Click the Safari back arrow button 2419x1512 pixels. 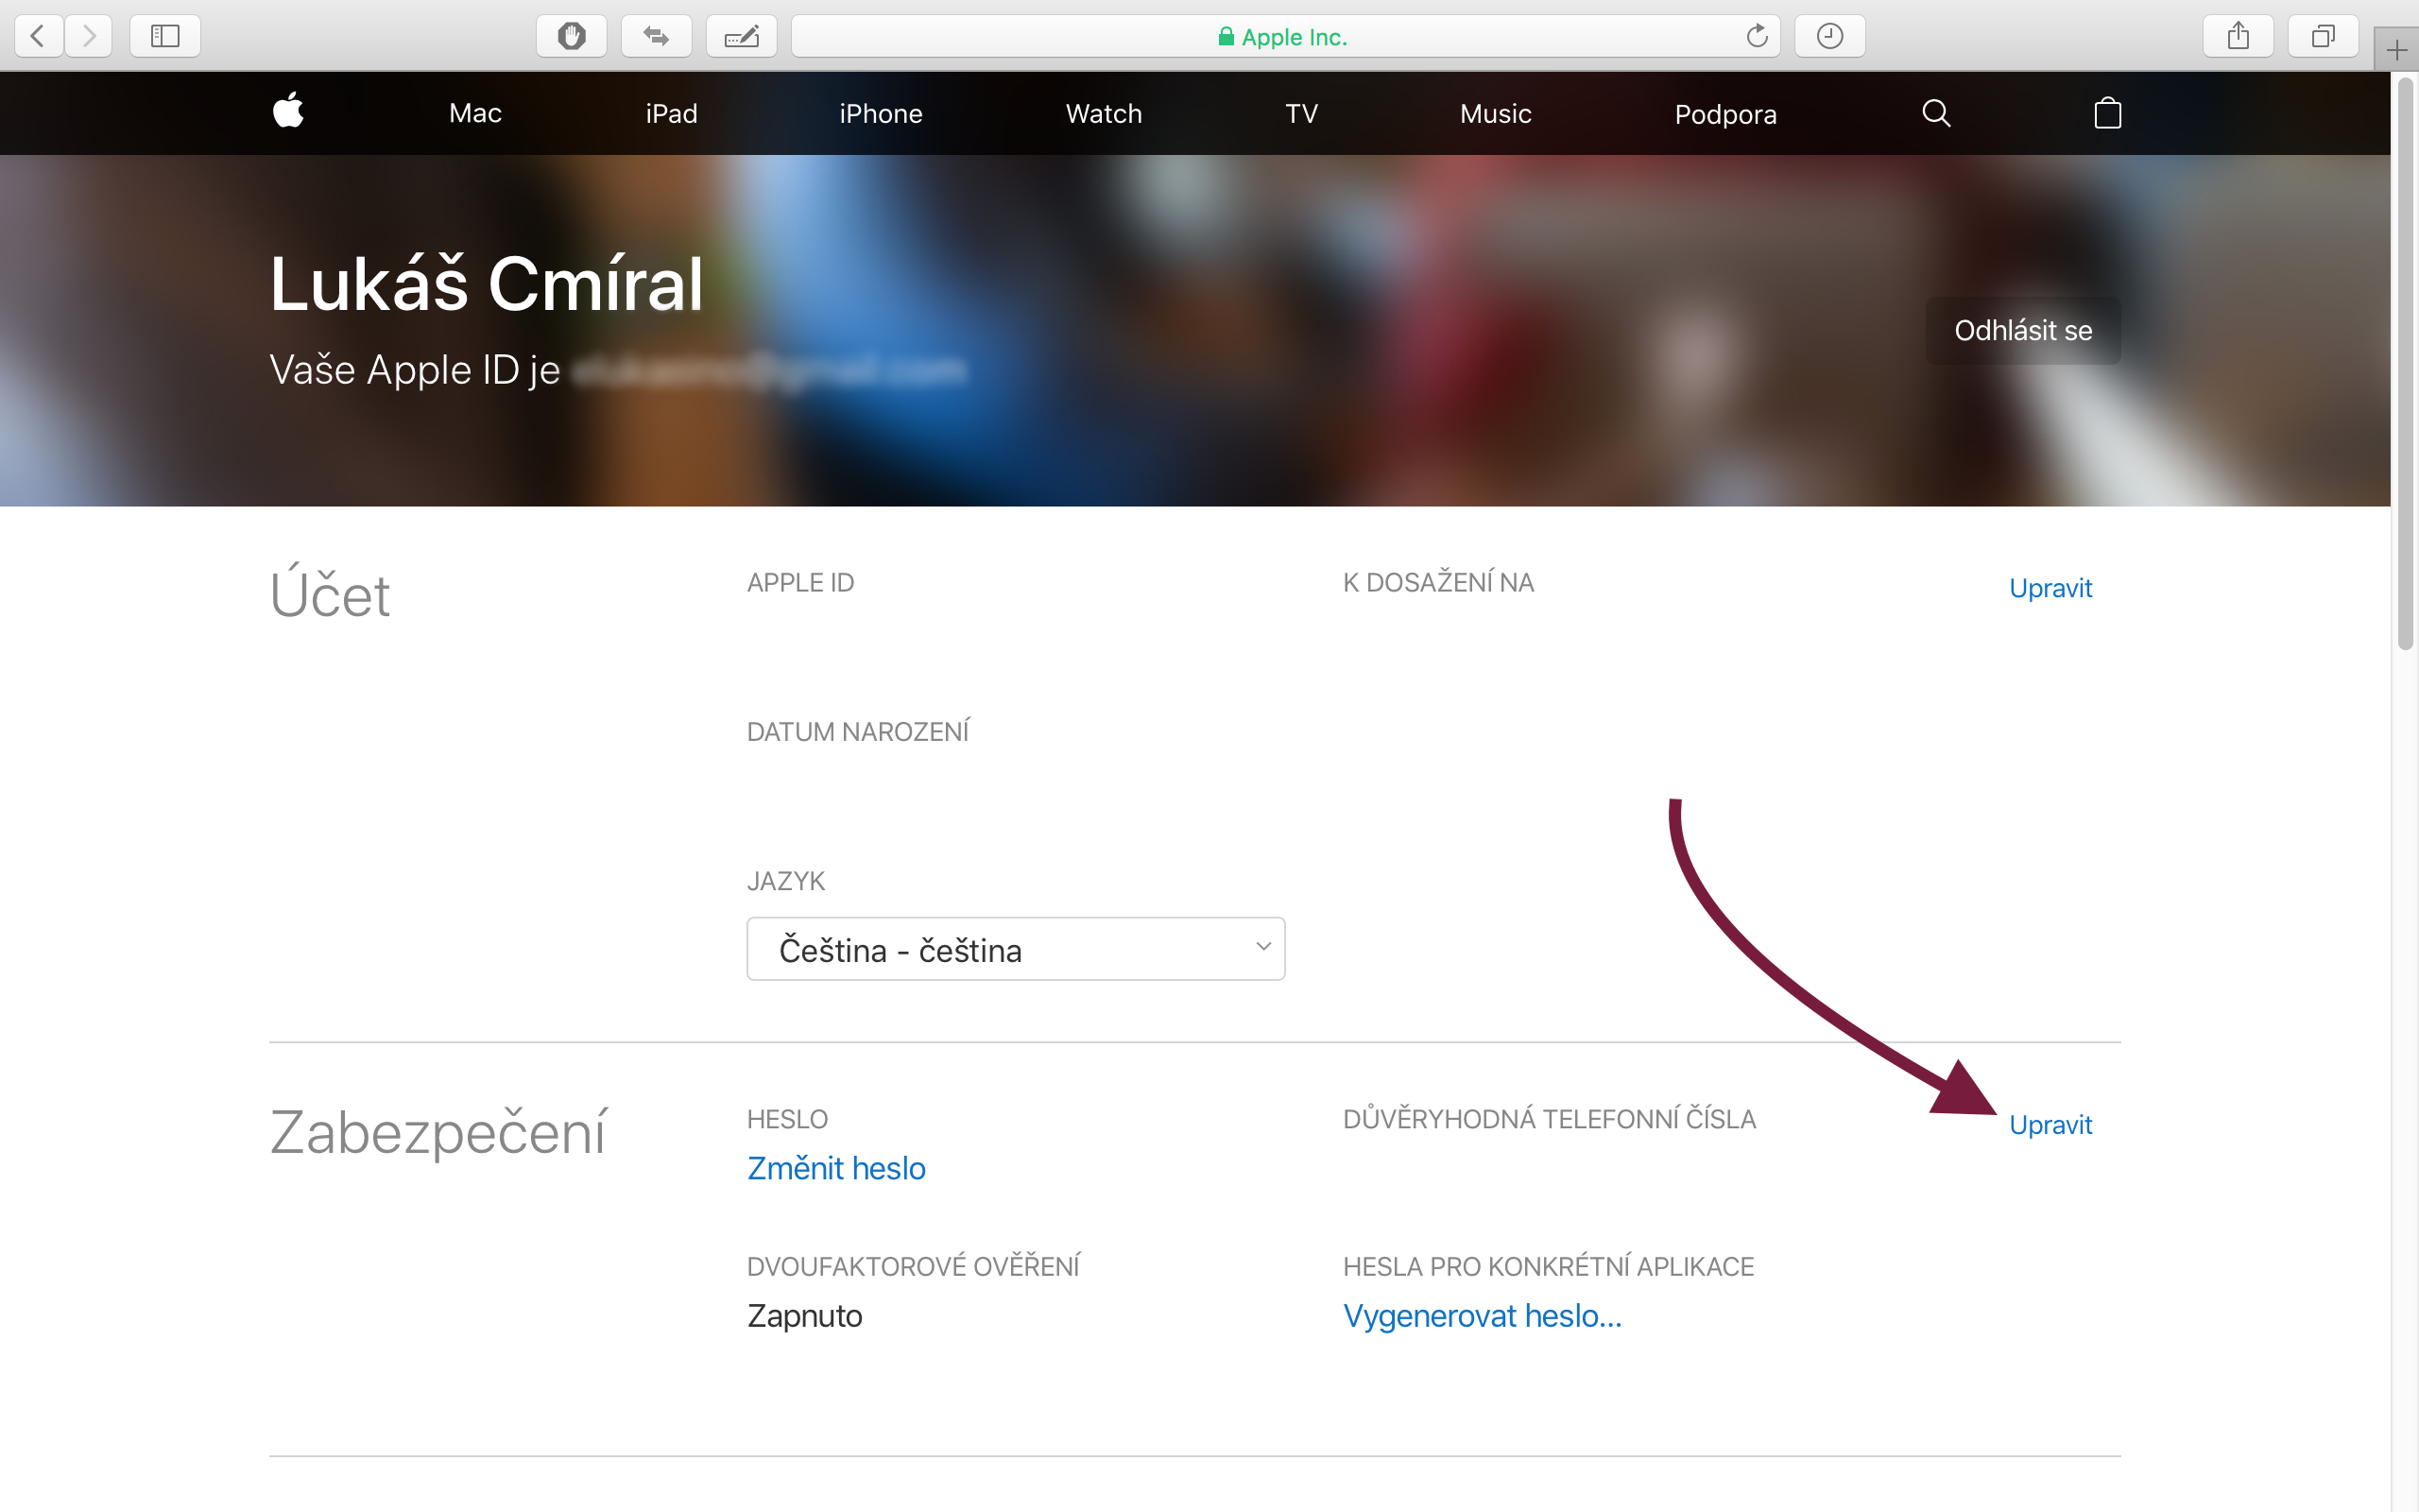point(38,36)
